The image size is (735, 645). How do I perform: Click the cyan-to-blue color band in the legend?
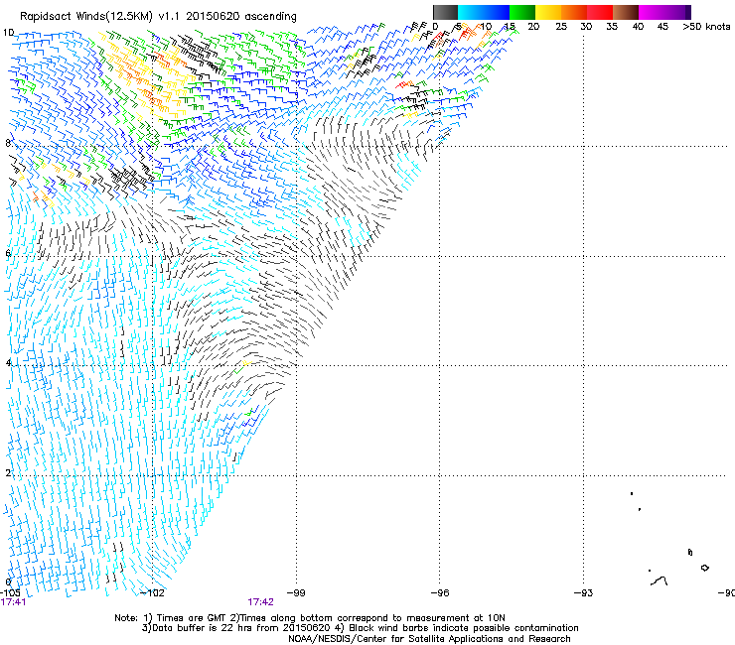(484, 12)
